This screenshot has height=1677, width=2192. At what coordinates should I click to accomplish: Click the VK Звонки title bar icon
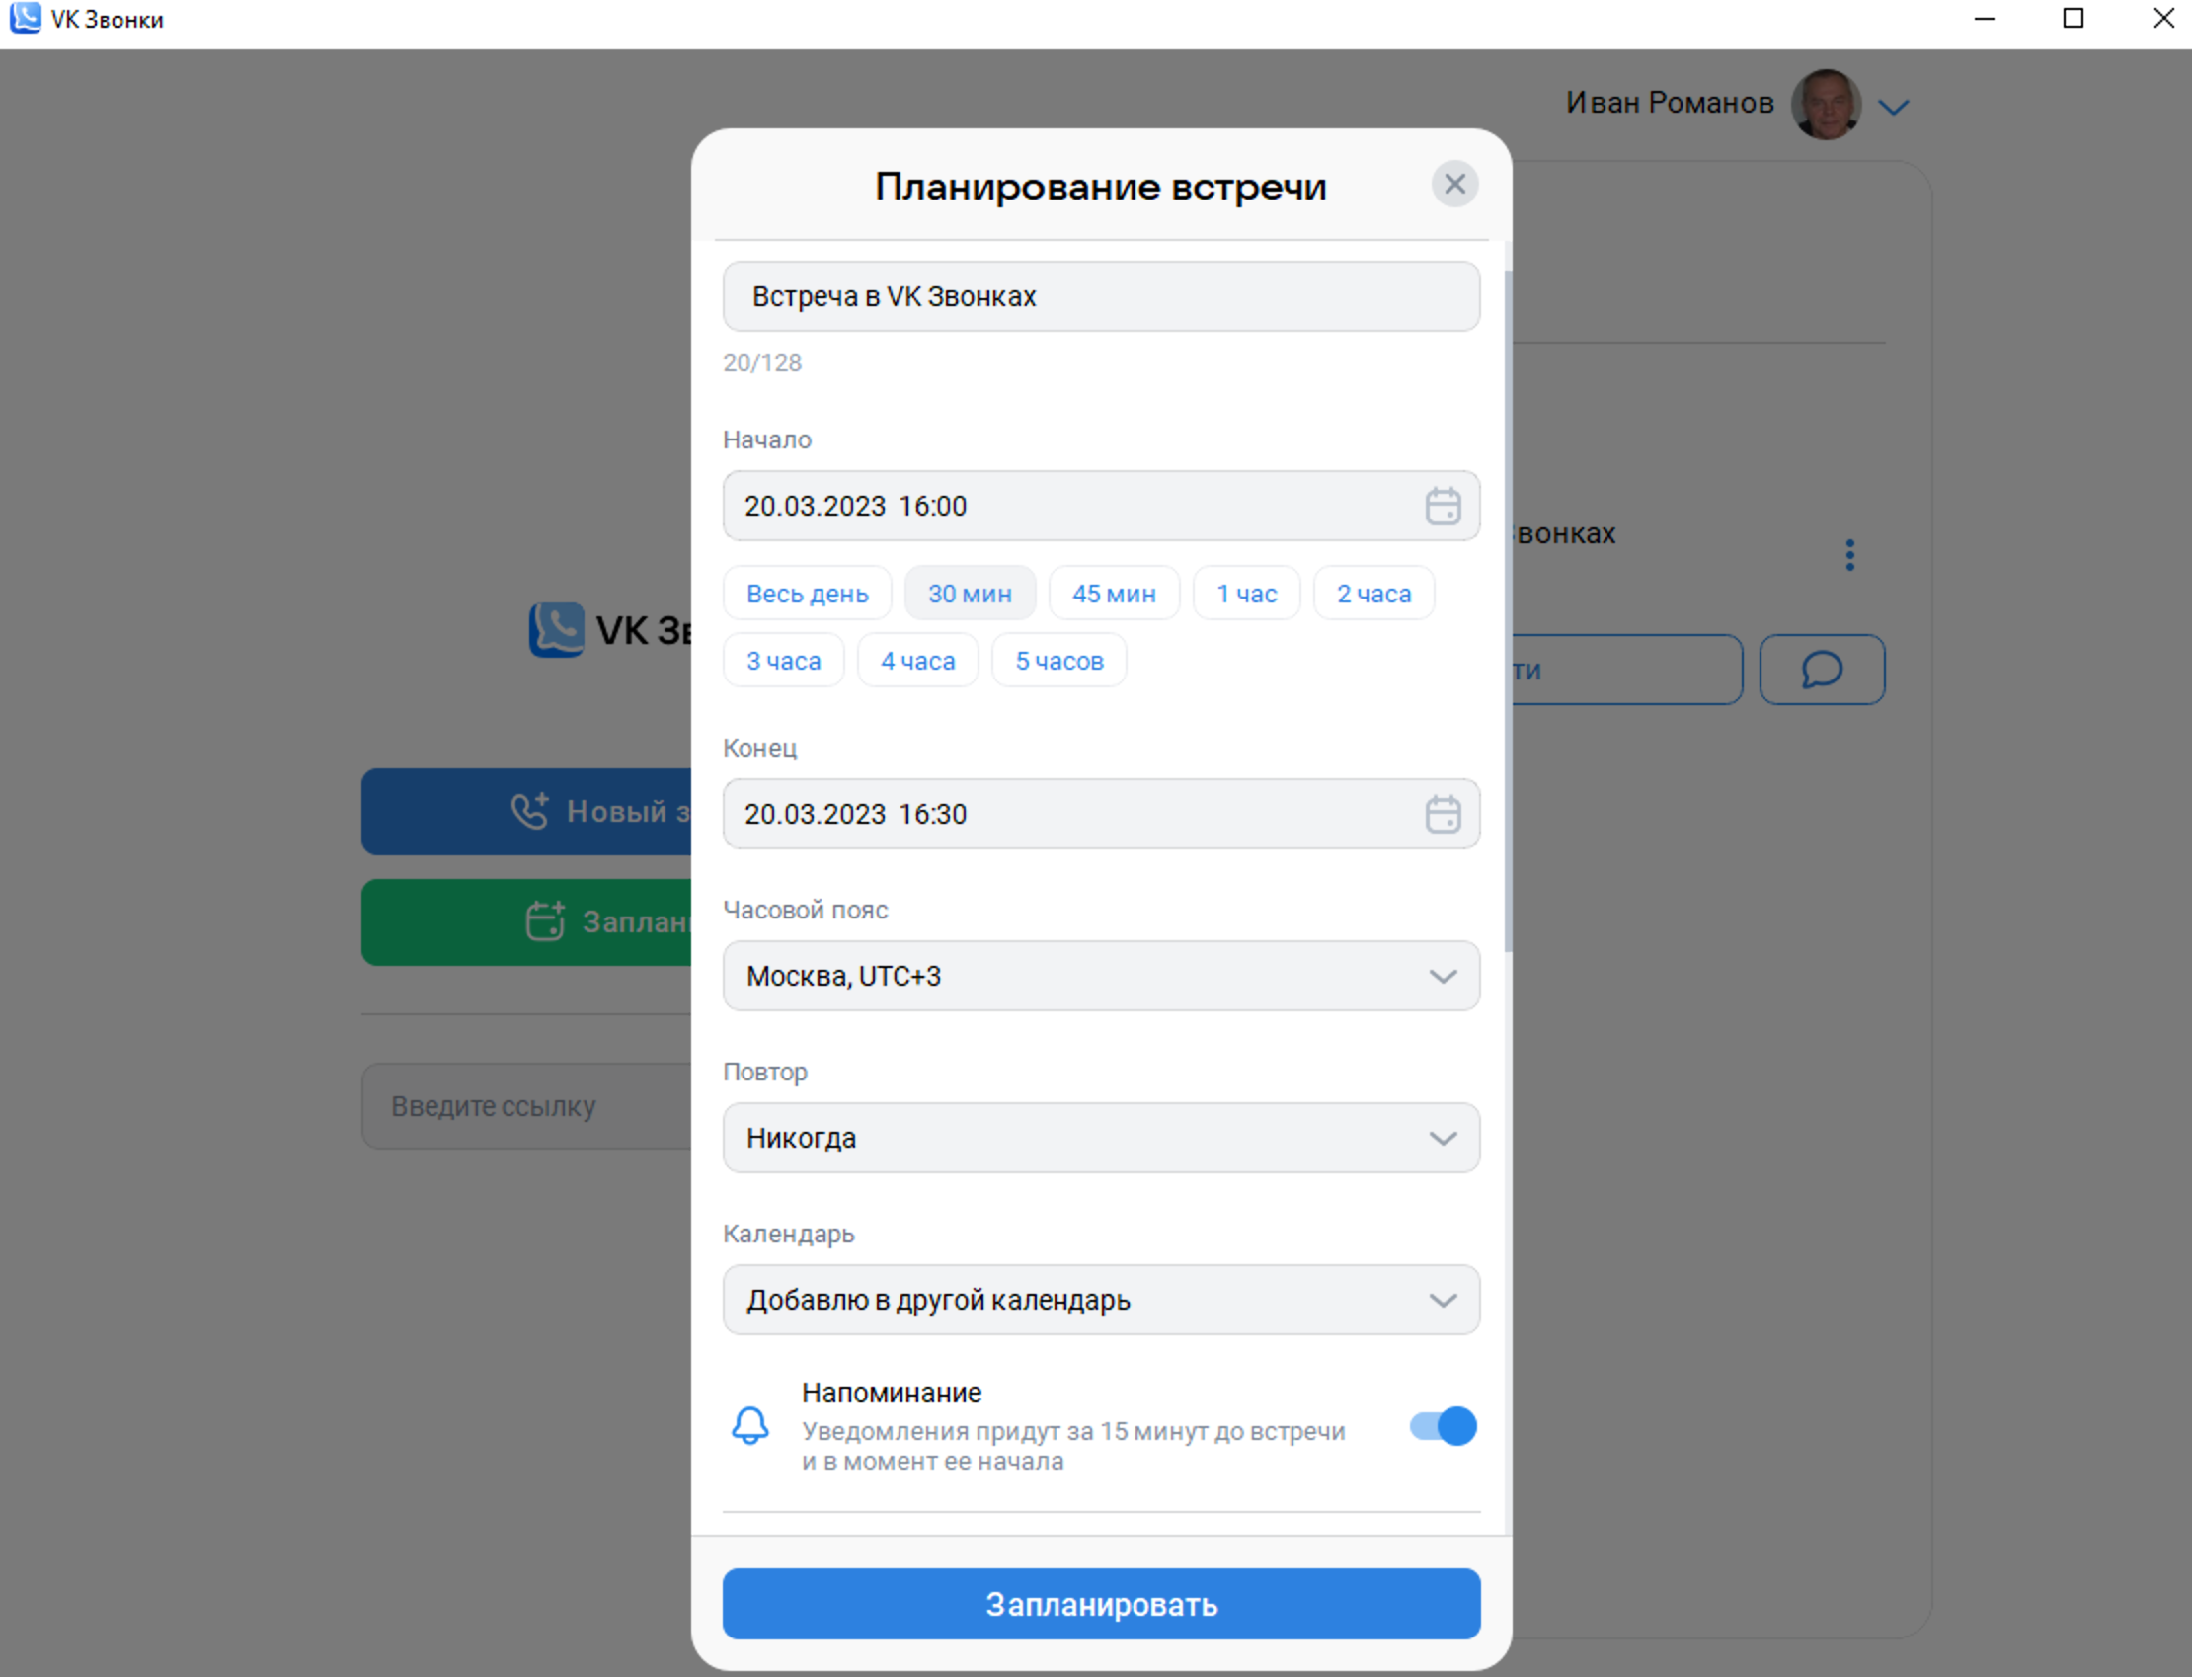coord(25,18)
